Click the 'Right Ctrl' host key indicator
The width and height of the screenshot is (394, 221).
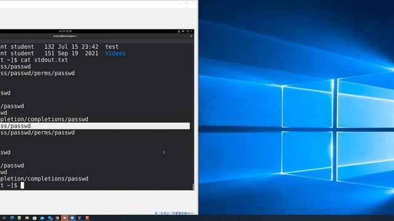(x=191, y=213)
